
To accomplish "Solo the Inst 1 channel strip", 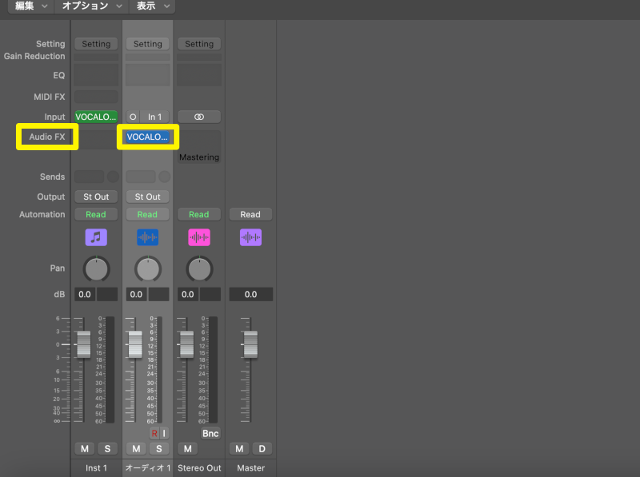I will click(107, 449).
